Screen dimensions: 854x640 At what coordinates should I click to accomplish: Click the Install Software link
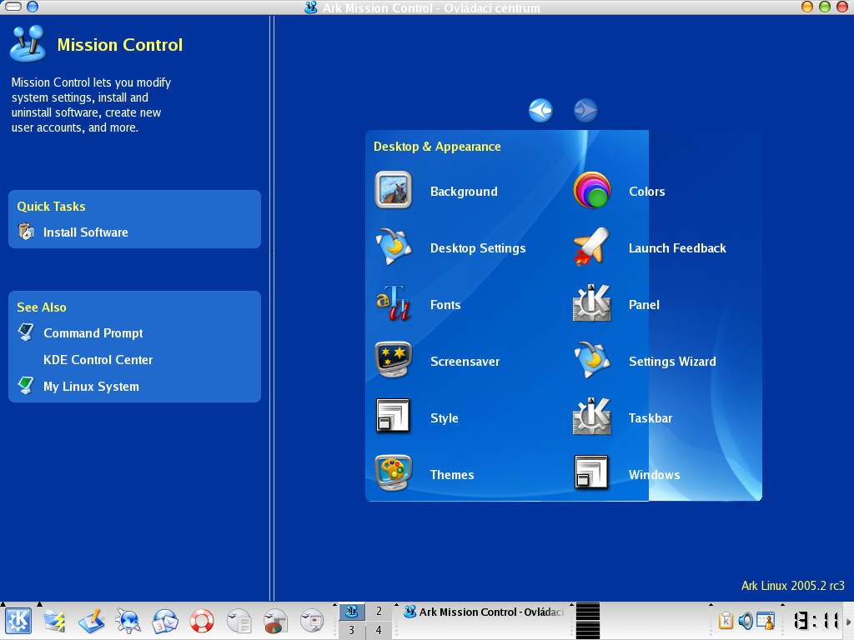click(x=86, y=232)
